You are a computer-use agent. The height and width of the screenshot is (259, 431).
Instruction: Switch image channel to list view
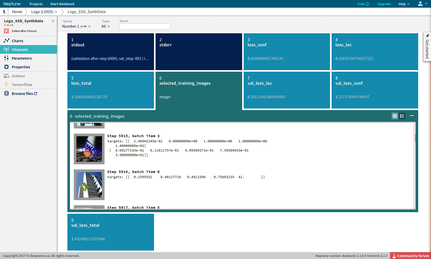pos(402,116)
